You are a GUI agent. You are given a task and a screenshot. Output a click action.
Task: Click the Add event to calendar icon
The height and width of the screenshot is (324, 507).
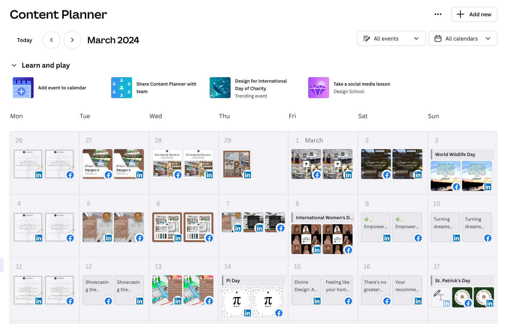click(x=23, y=88)
